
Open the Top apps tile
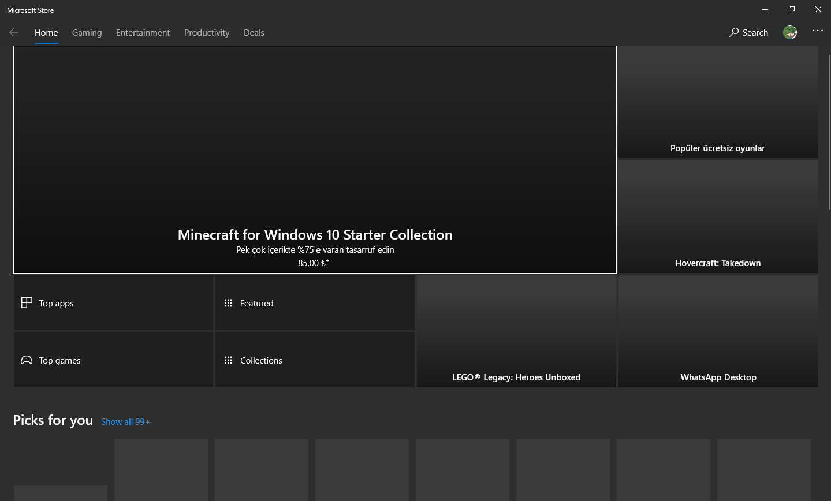click(113, 303)
